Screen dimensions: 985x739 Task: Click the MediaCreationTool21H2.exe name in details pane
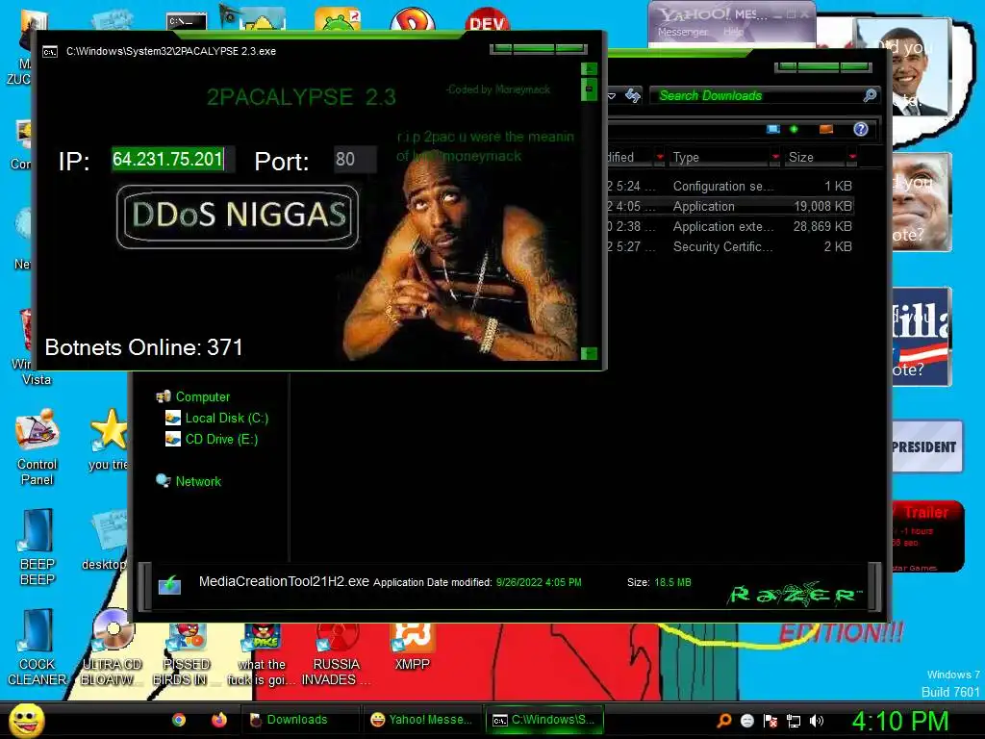284,581
